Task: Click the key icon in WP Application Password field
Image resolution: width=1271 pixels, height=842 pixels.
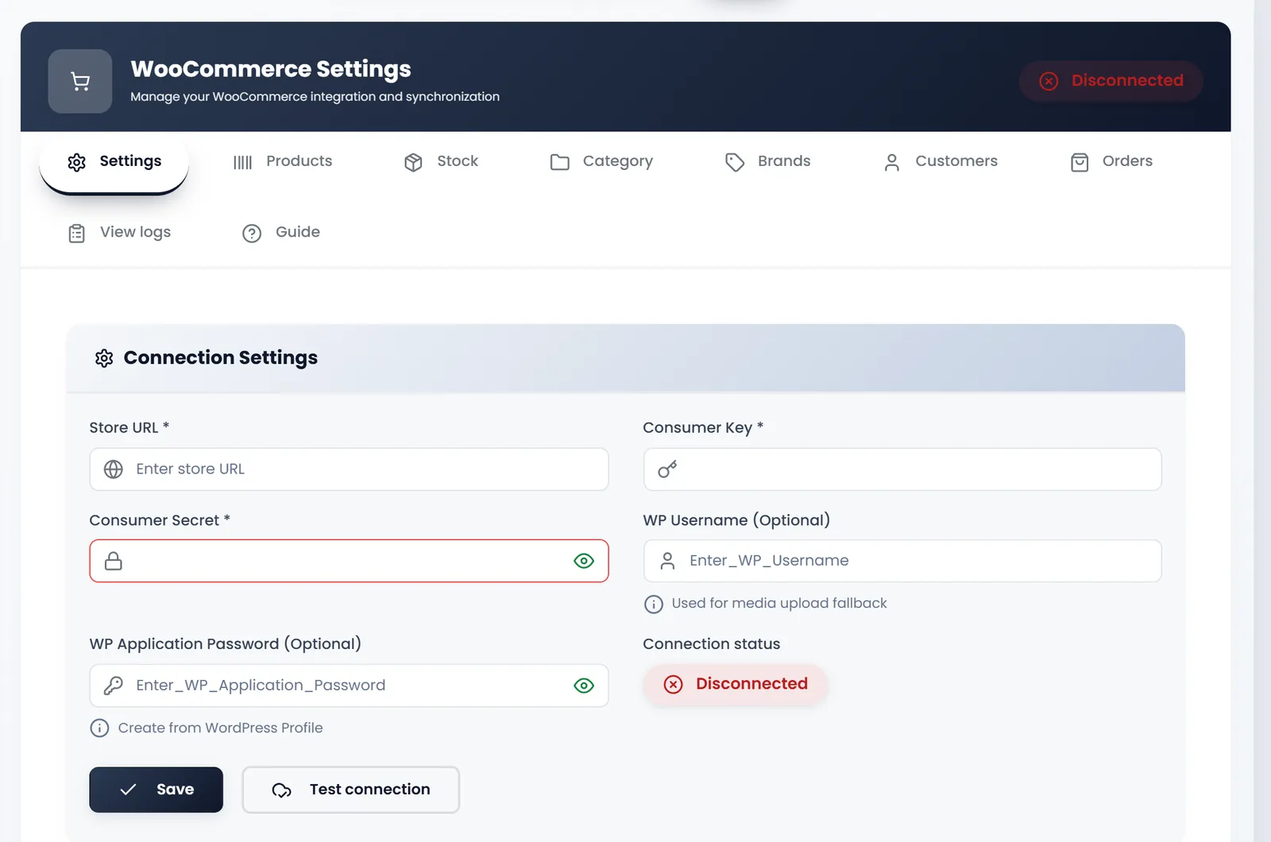Action: (x=114, y=686)
